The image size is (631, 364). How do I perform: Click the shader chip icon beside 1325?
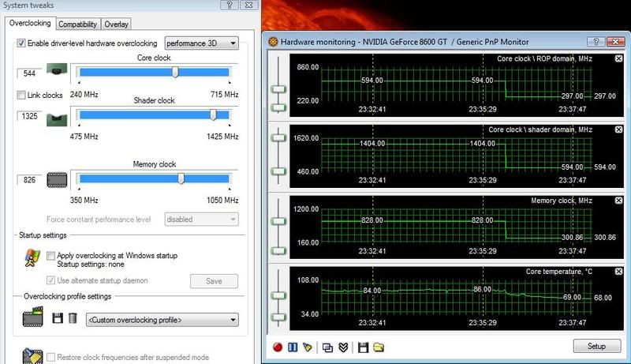point(57,119)
